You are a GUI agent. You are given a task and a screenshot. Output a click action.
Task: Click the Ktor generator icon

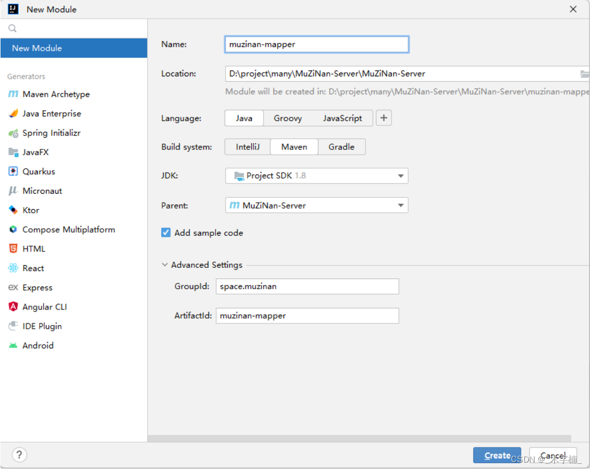13,210
